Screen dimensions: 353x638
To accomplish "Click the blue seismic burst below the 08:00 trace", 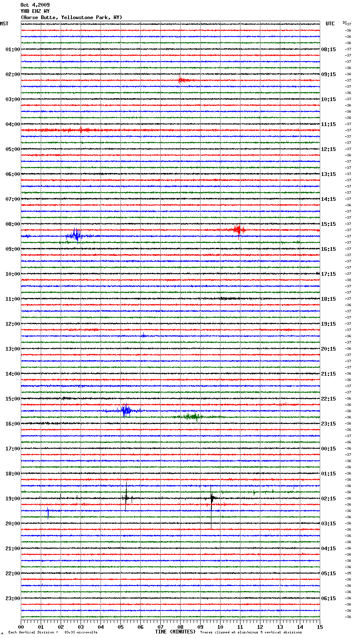I will point(75,235).
